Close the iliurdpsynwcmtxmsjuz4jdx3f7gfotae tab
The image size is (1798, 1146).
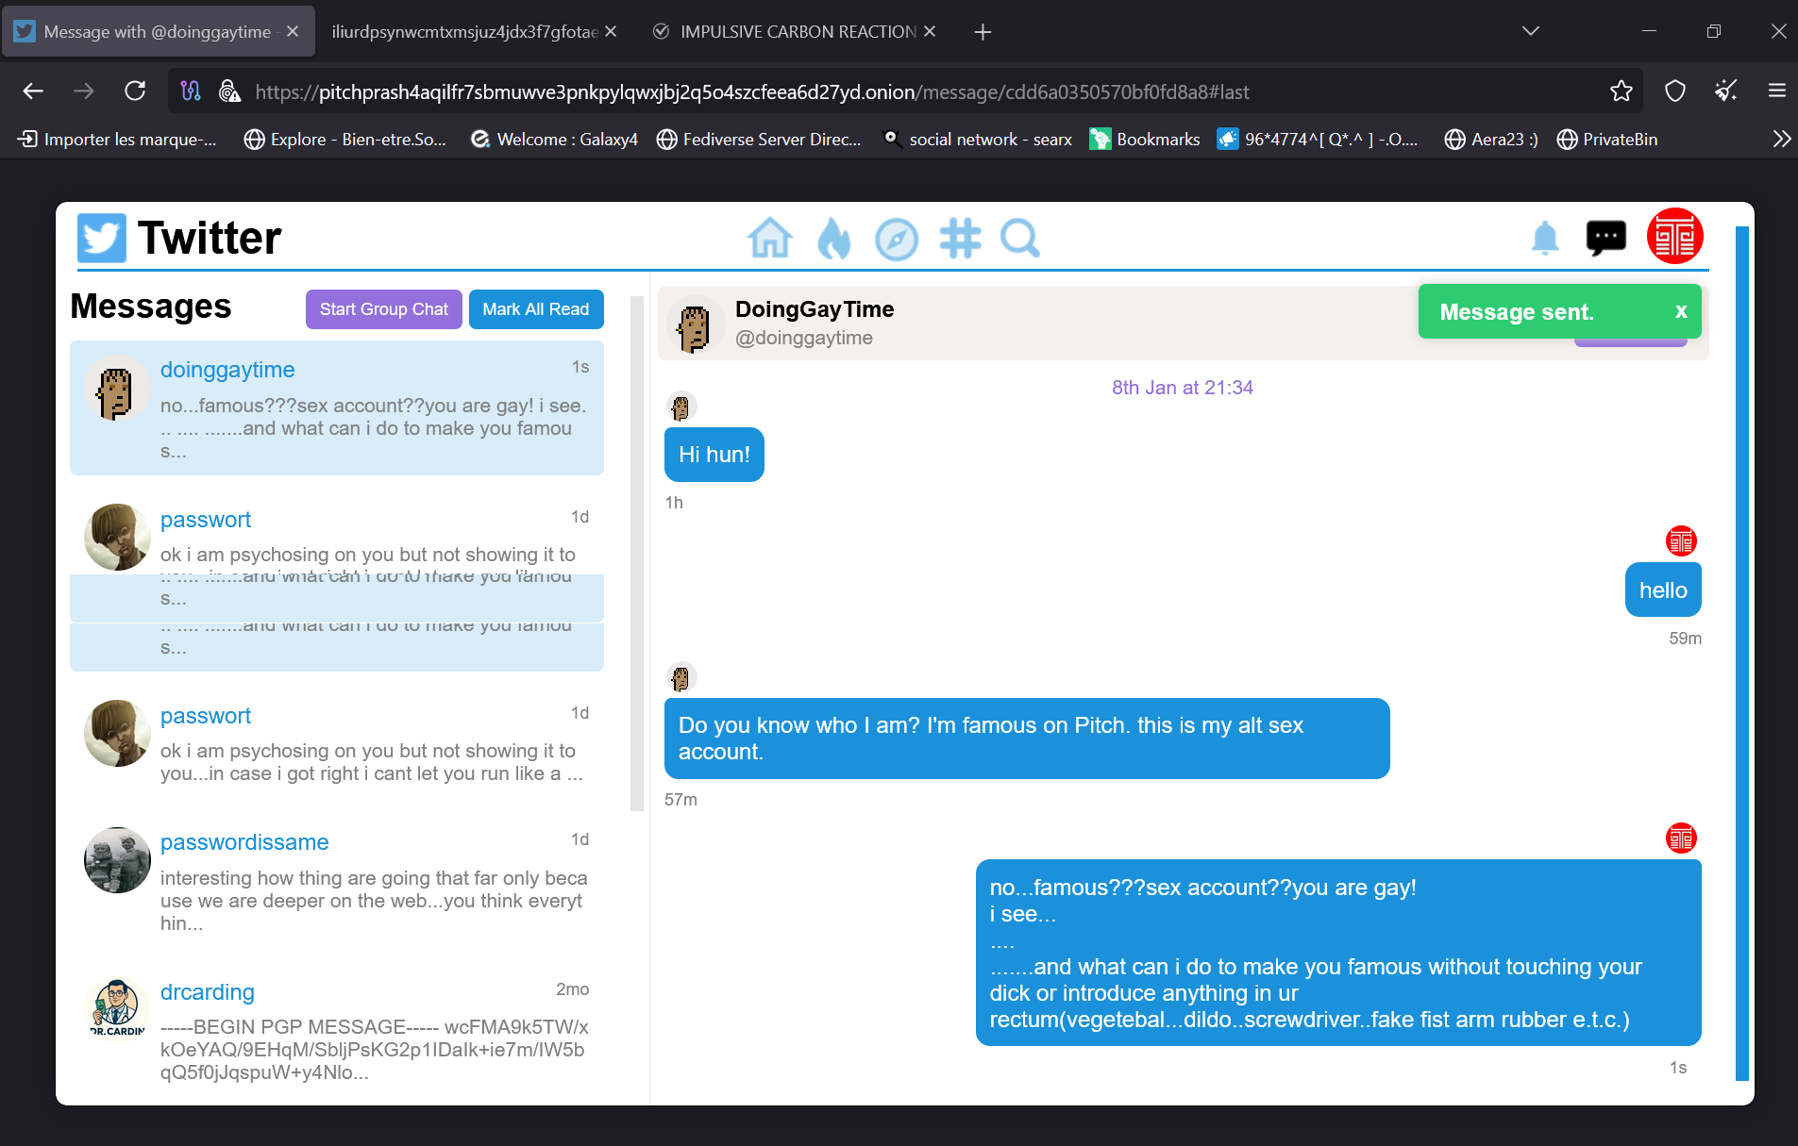[611, 31]
